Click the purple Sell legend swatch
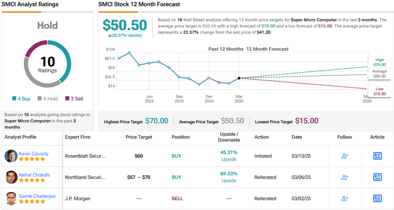The width and height of the screenshot is (394, 210). click(x=67, y=99)
